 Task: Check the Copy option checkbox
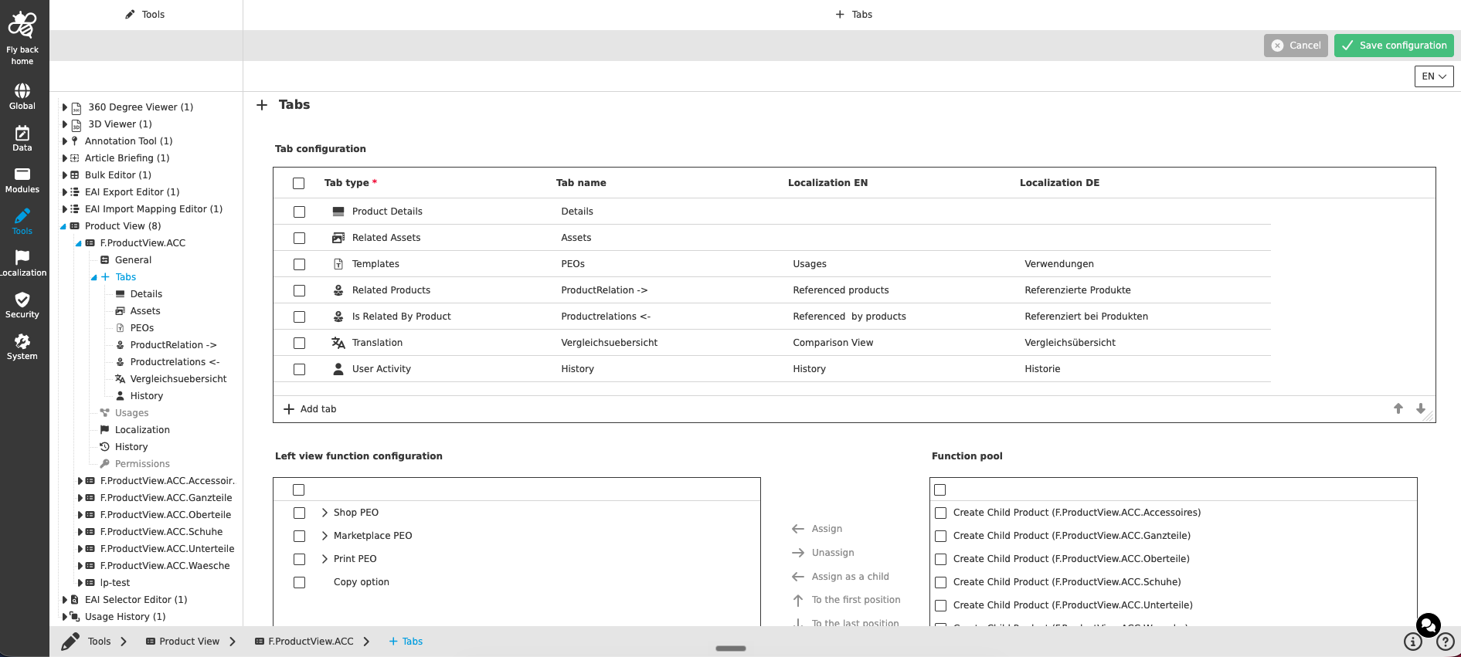(300, 583)
